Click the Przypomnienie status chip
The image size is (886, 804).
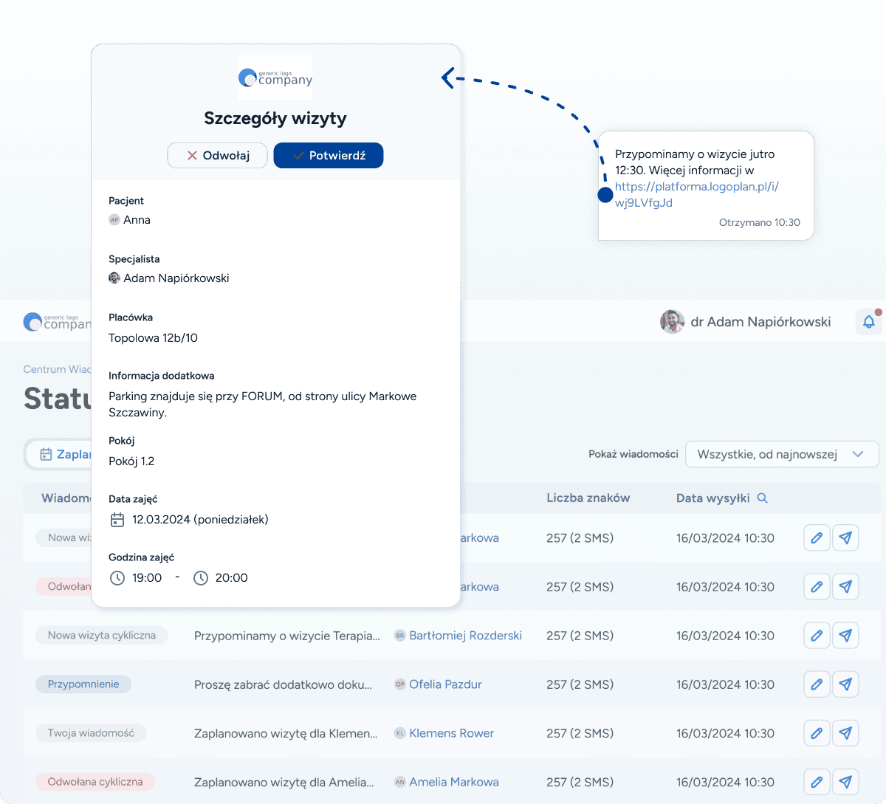point(83,684)
